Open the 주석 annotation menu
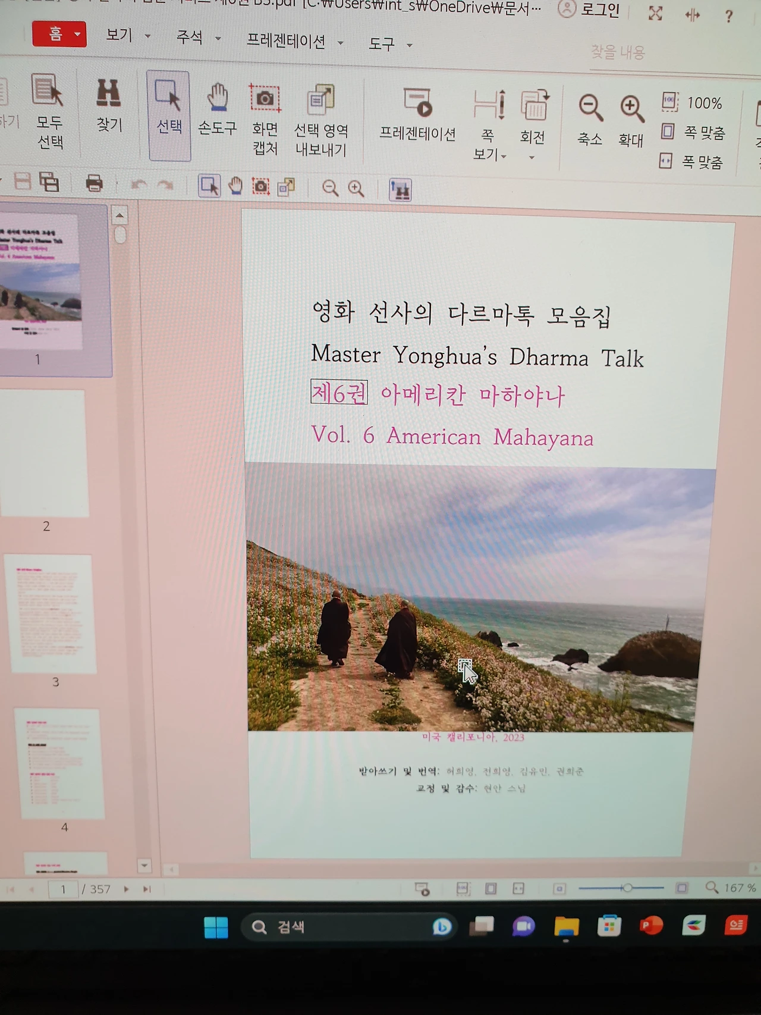 pos(199,37)
